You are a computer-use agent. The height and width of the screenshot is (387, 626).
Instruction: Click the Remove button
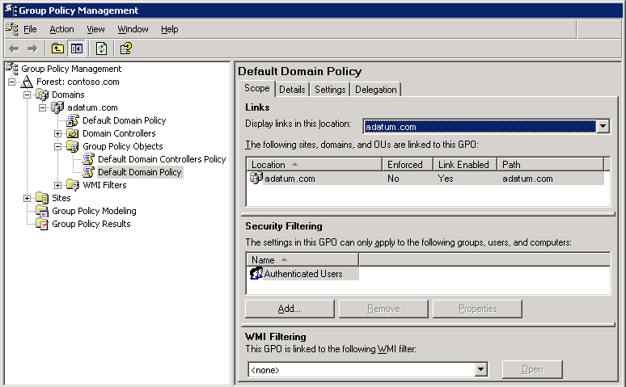tap(383, 309)
